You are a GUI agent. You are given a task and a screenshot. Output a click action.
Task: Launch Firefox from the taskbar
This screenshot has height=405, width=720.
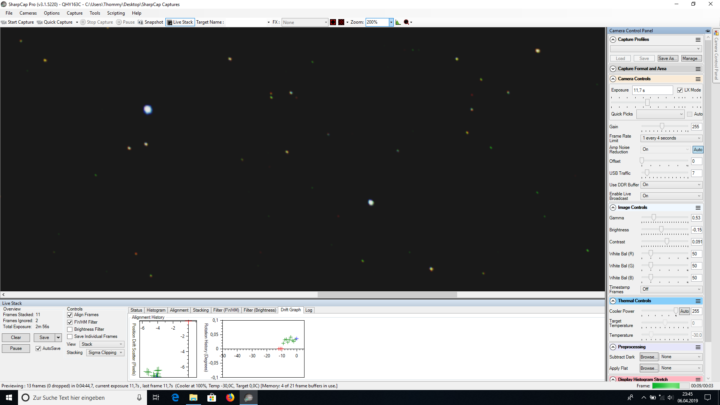230,397
